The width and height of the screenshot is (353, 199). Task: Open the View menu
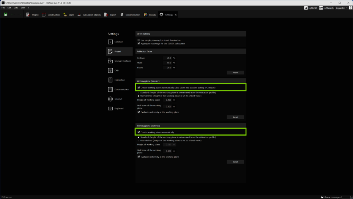23,8
